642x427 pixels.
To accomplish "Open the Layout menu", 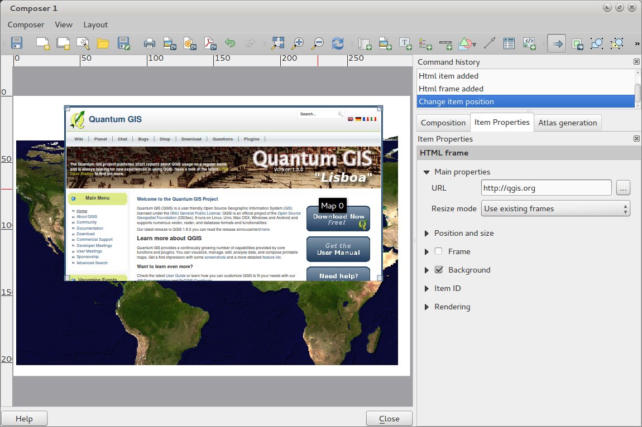I will pos(95,25).
